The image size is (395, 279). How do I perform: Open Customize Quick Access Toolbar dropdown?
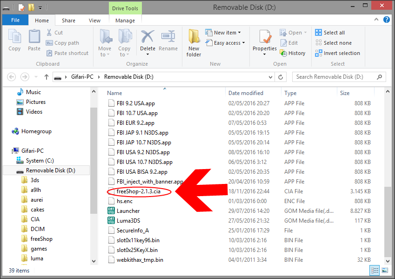pos(40,8)
